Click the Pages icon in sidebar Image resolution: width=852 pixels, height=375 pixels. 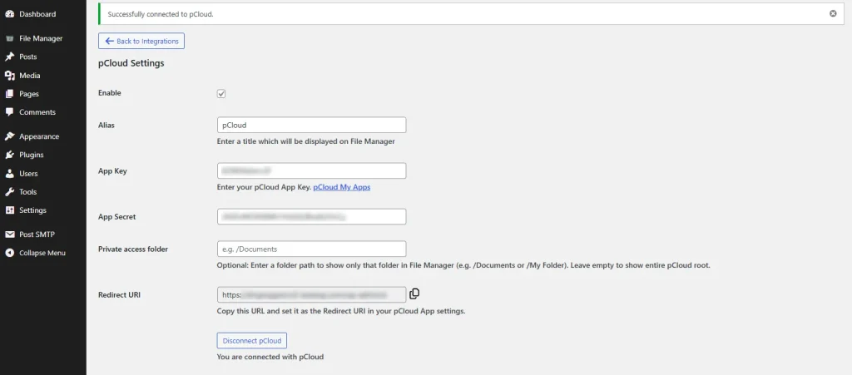tap(9, 94)
